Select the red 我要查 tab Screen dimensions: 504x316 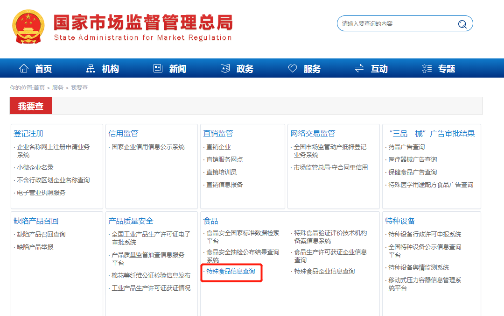coord(31,106)
